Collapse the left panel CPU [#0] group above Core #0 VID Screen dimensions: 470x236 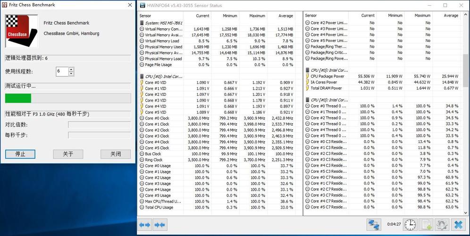click(161, 76)
